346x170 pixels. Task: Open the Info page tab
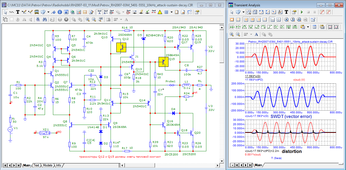(59, 165)
